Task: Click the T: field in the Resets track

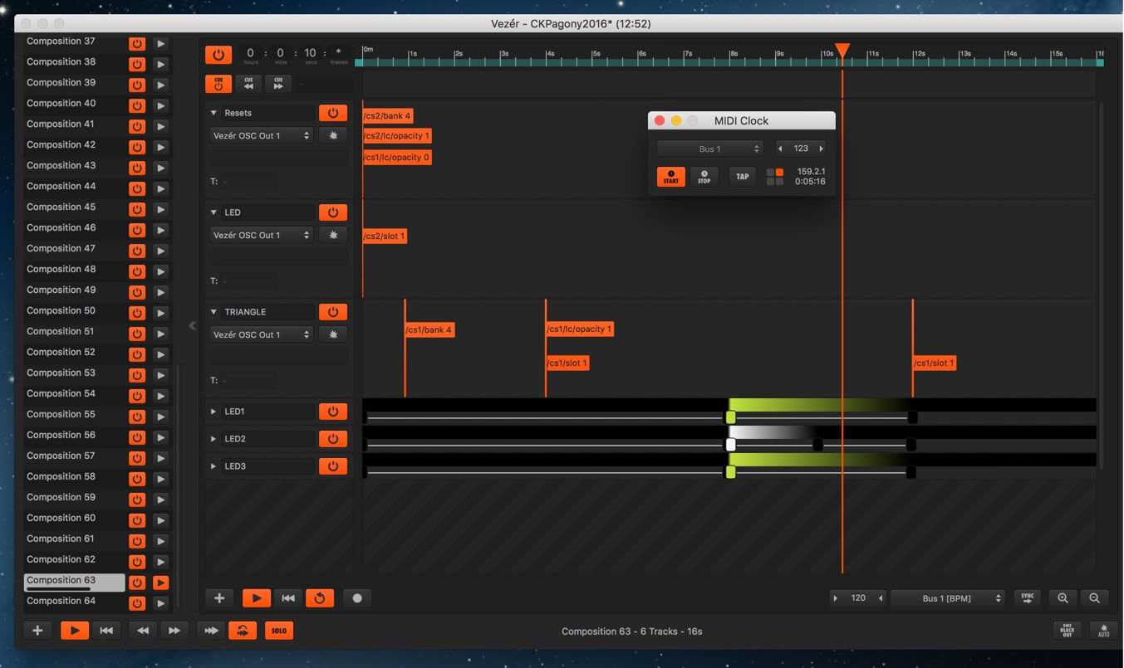Action: tap(251, 181)
